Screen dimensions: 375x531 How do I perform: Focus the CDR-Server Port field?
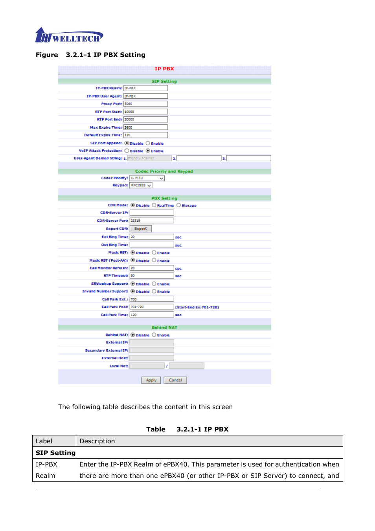pyautogui.click(x=152, y=221)
